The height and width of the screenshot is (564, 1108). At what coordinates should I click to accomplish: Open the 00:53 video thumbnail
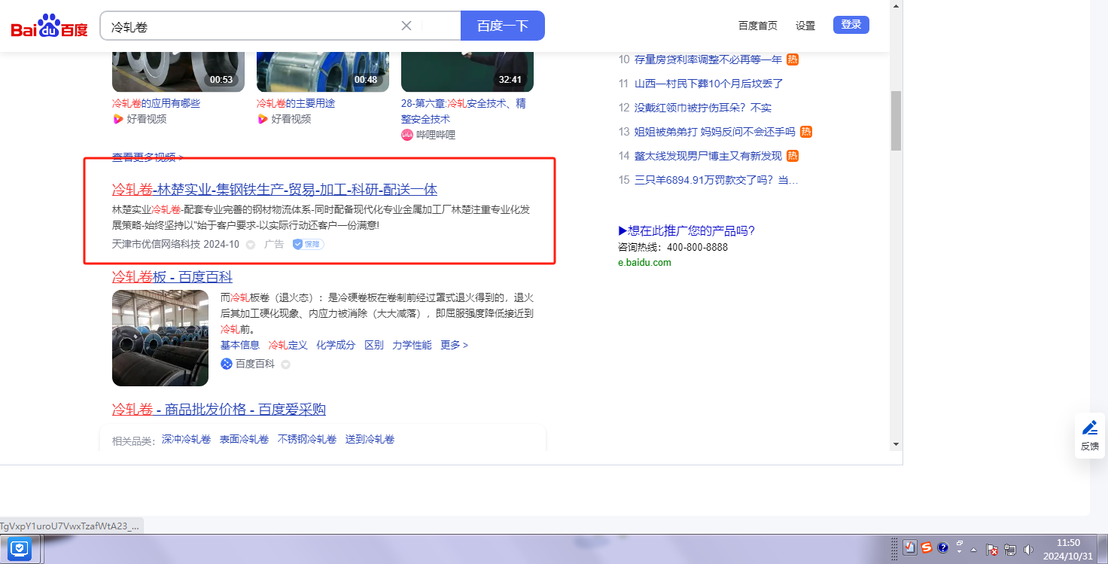click(178, 72)
